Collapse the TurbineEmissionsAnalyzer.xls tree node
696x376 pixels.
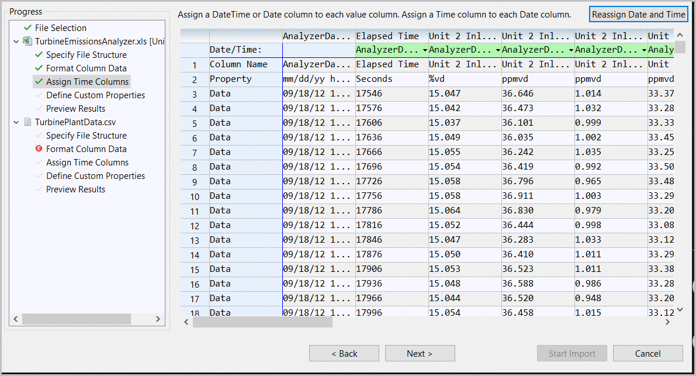tap(16, 42)
